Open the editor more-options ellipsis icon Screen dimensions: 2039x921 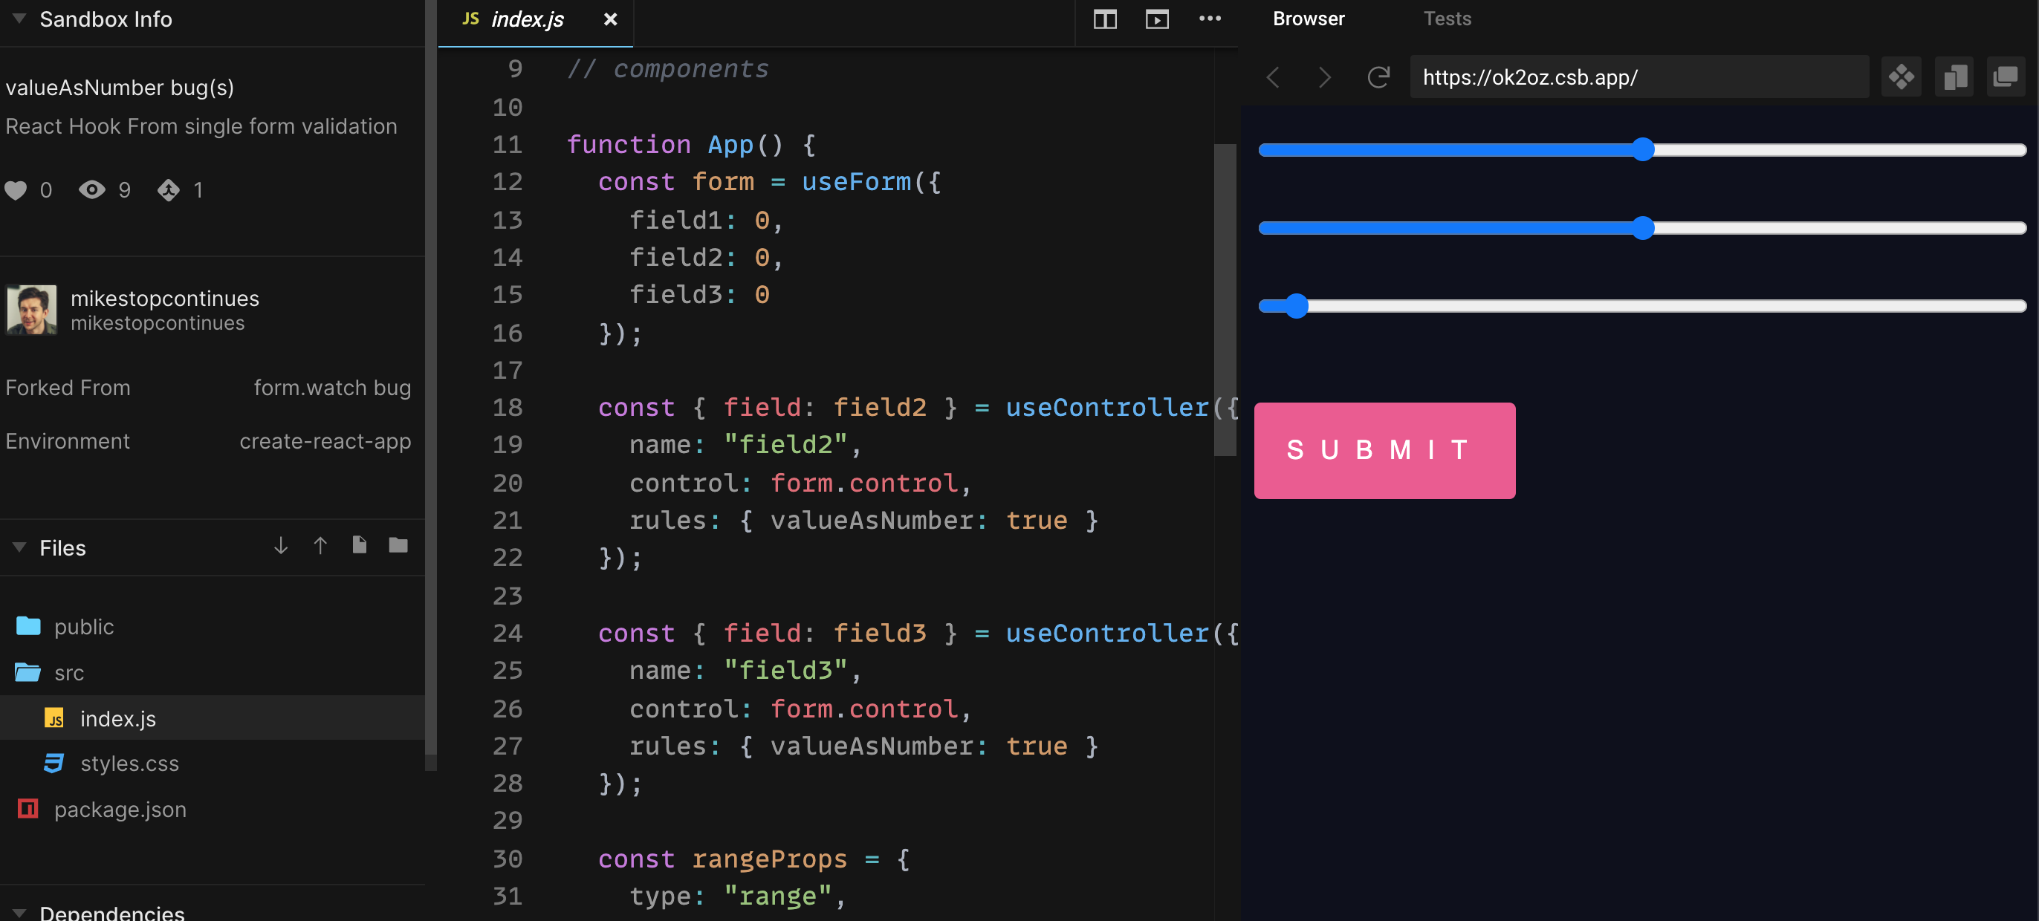(1210, 20)
